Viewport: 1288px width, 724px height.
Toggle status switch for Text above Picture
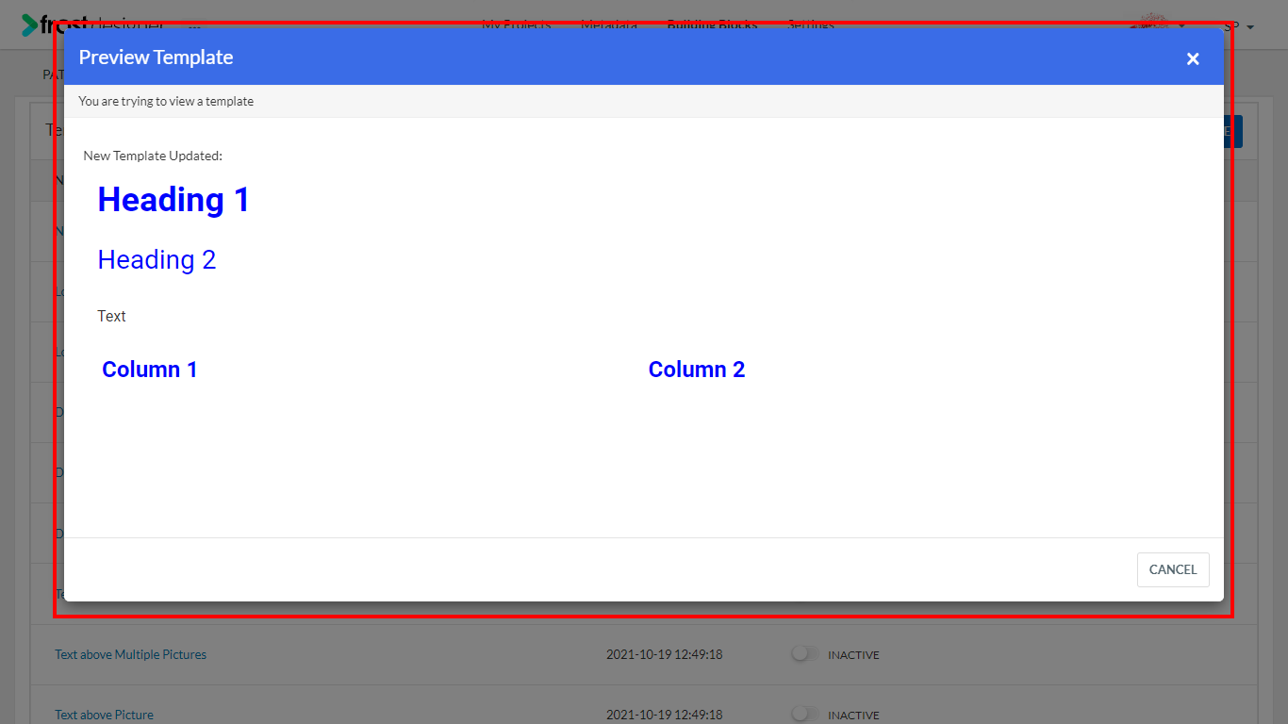point(804,714)
